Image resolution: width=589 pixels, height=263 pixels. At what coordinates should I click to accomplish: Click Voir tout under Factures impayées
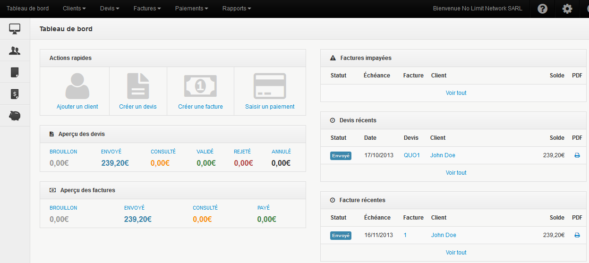[x=456, y=93]
